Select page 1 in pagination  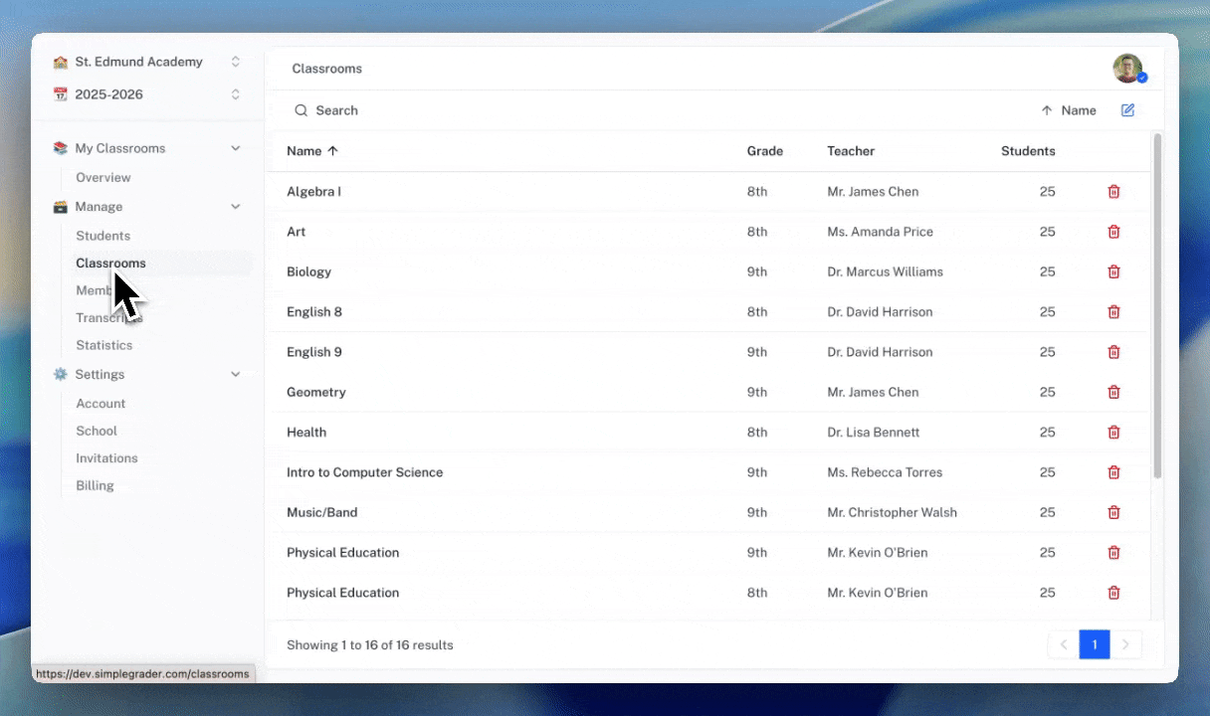click(x=1095, y=644)
